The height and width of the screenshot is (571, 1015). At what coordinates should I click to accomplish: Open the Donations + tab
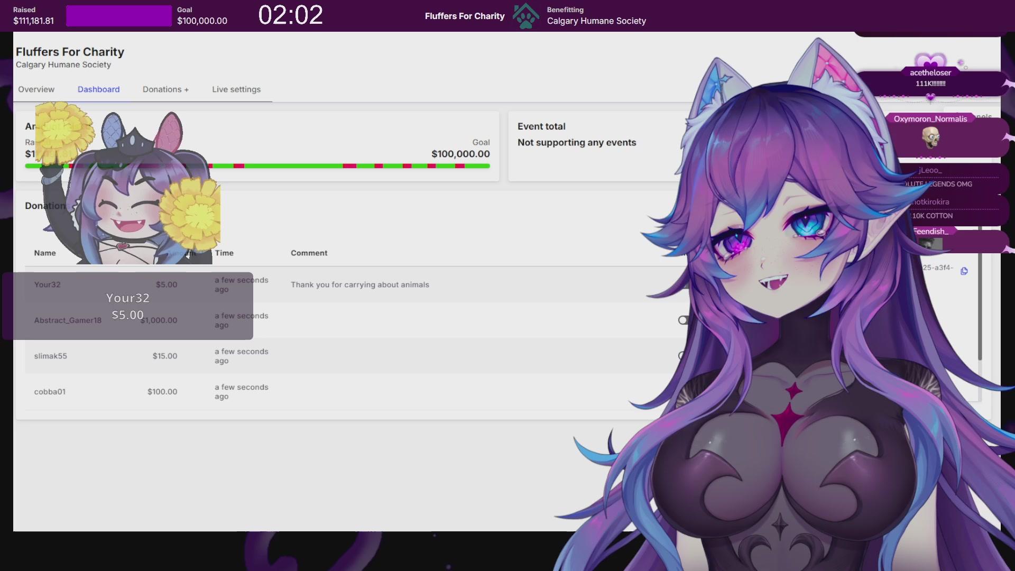click(x=165, y=89)
